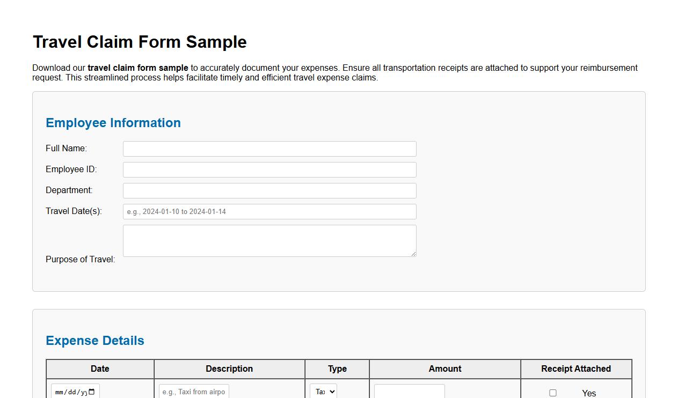678x398 pixels.
Task: Click the bold travel claim form sample text
Action: click(137, 68)
